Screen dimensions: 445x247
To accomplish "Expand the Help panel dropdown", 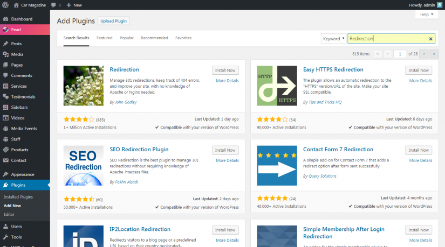I will point(426,15).
